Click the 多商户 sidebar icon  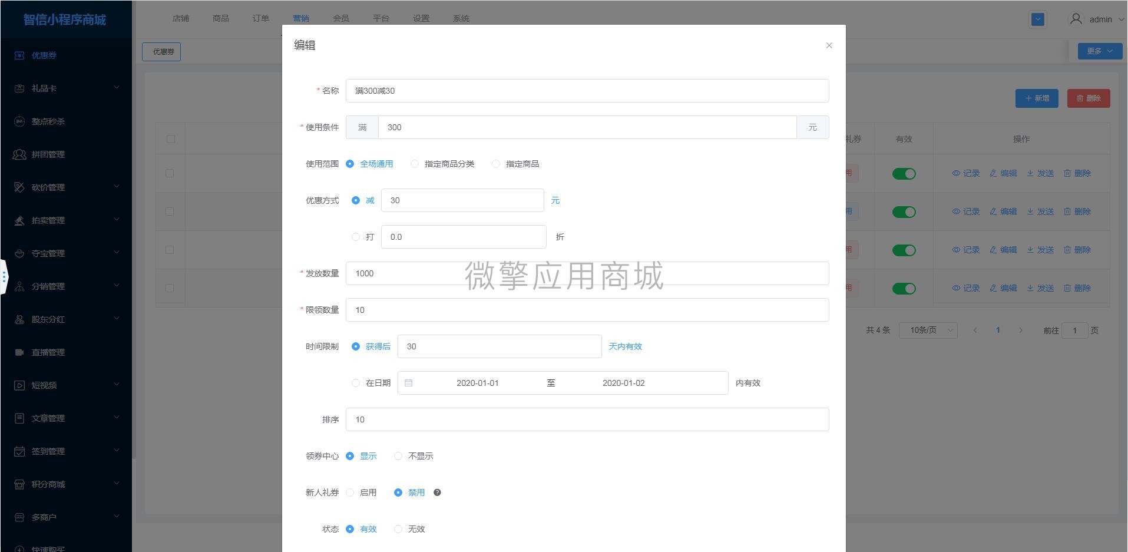[x=19, y=517]
